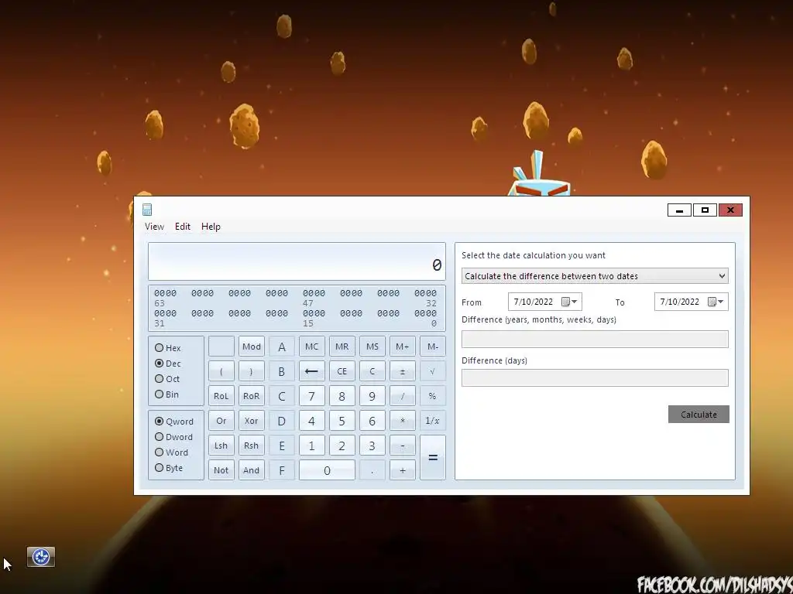Click the M+ key
Screen dimensions: 793x594
(x=403, y=346)
